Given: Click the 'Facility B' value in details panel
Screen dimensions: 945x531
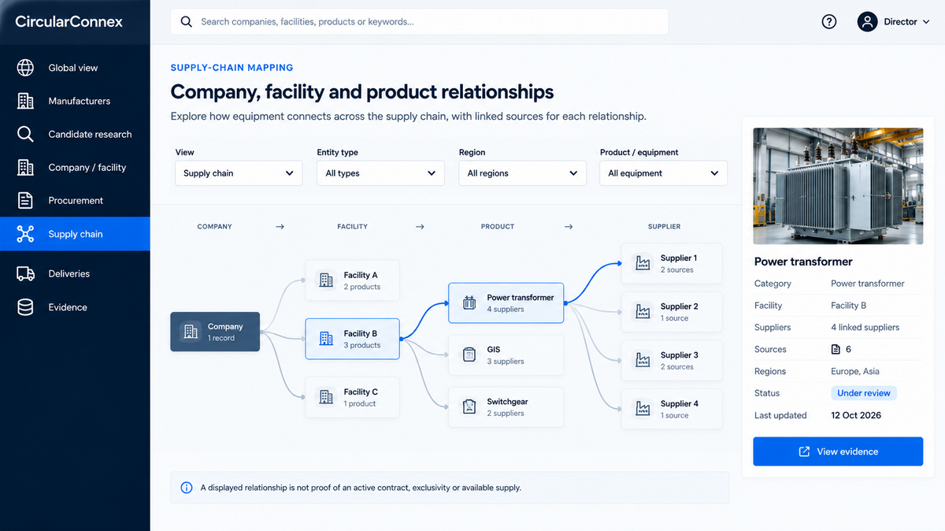Looking at the screenshot, I should [849, 305].
